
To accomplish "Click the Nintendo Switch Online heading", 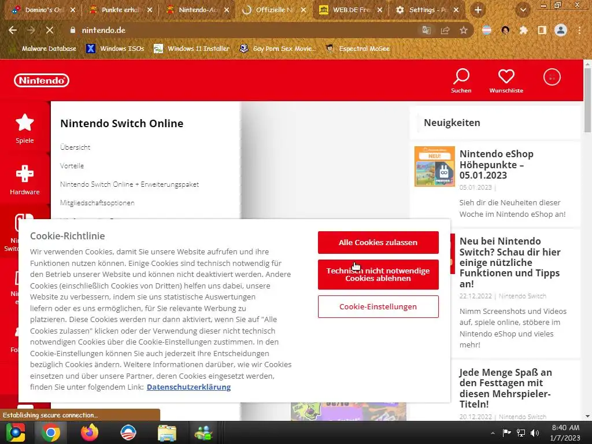I will pyautogui.click(x=121, y=124).
